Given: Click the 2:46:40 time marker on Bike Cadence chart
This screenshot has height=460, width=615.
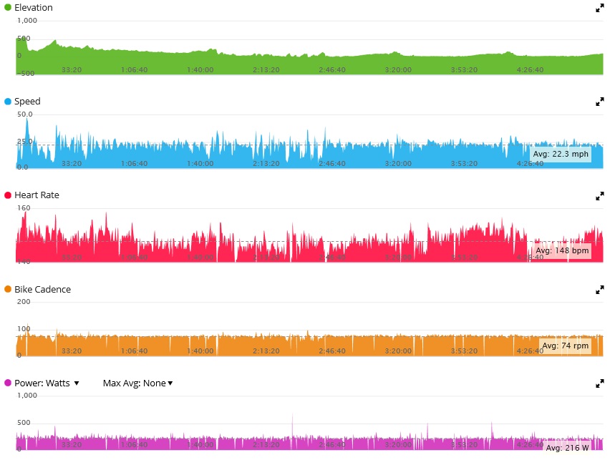Looking at the screenshot, I should [x=332, y=351].
